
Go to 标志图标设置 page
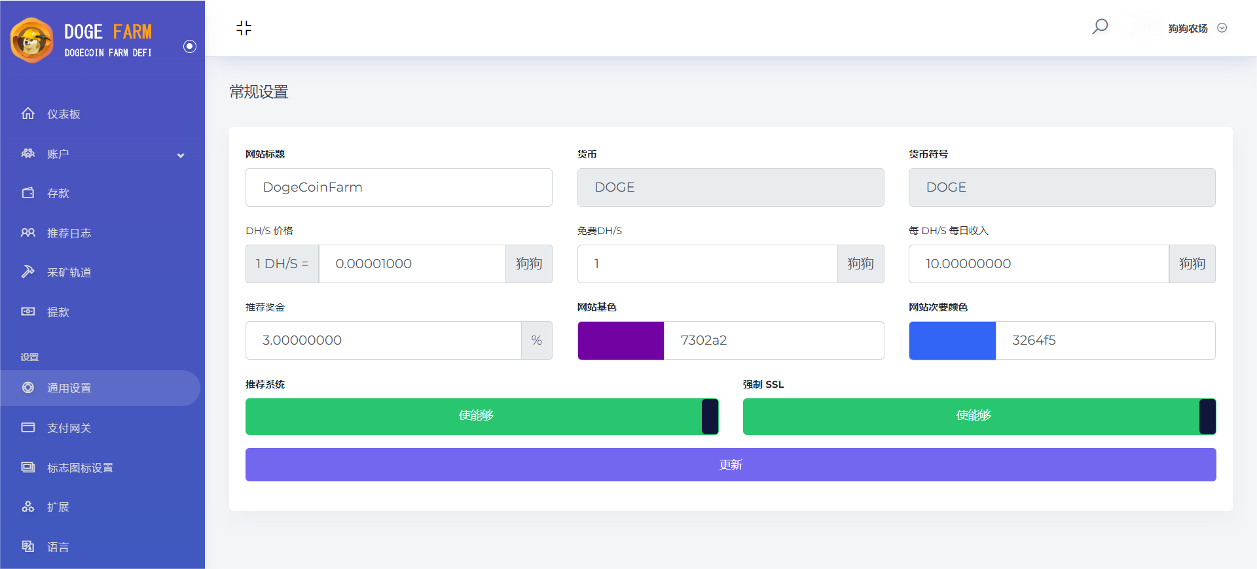[80, 468]
